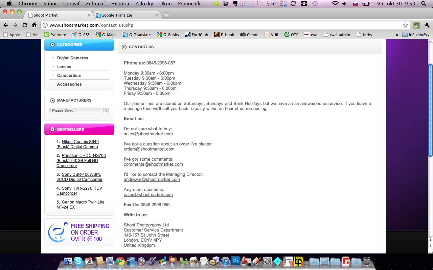The height and width of the screenshot is (270, 433).
Task: Open the Súbor menu
Action: (50, 4)
